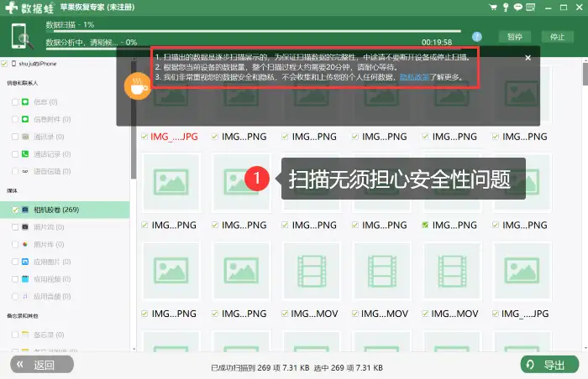Check the 应用音频 (0) checkbox

click(x=15, y=296)
